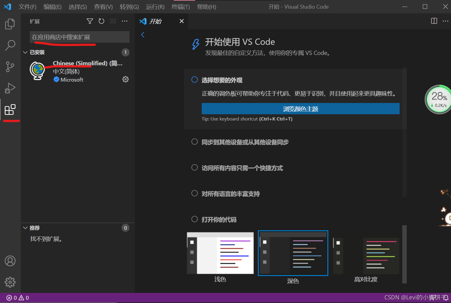Screen dimensions: 451x303
Task: Click the extension marketplace search field
Action: click(x=79, y=37)
